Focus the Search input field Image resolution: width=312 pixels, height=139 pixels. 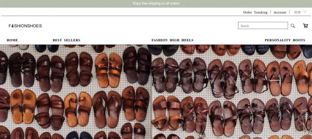click(x=263, y=25)
